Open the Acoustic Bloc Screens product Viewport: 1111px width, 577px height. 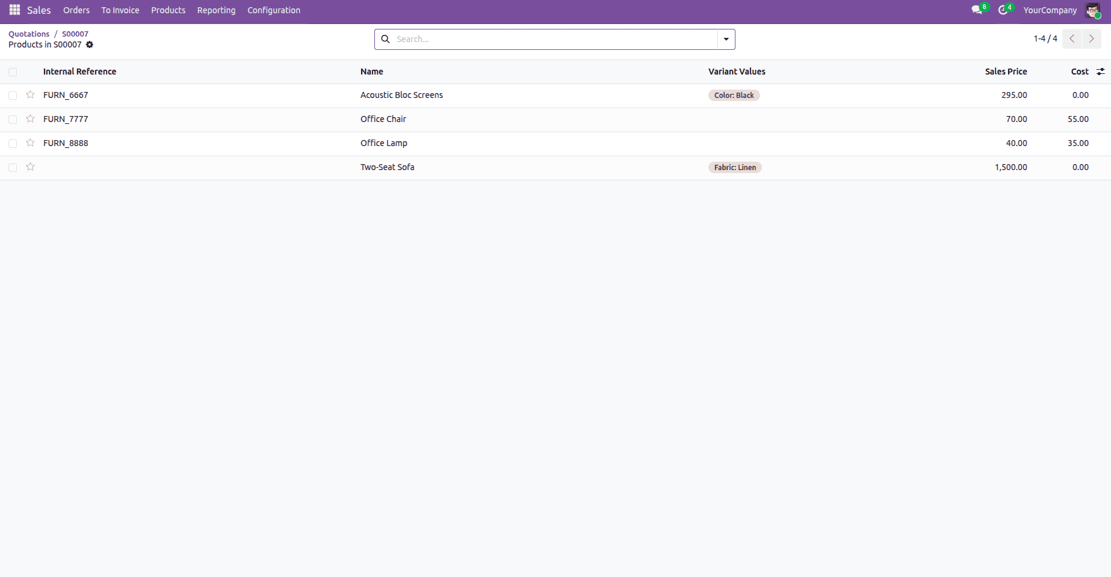tap(401, 95)
